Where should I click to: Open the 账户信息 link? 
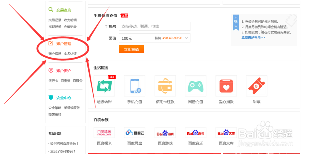click(55, 54)
